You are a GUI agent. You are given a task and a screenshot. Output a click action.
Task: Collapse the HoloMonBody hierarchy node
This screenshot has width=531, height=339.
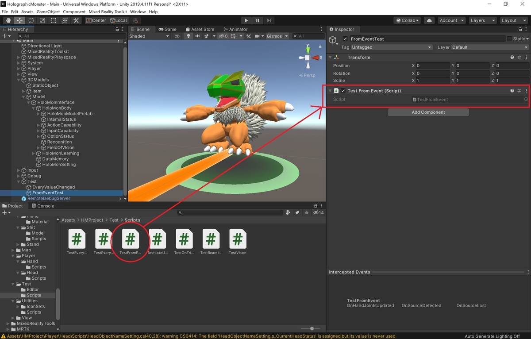(x=33, y=108)
